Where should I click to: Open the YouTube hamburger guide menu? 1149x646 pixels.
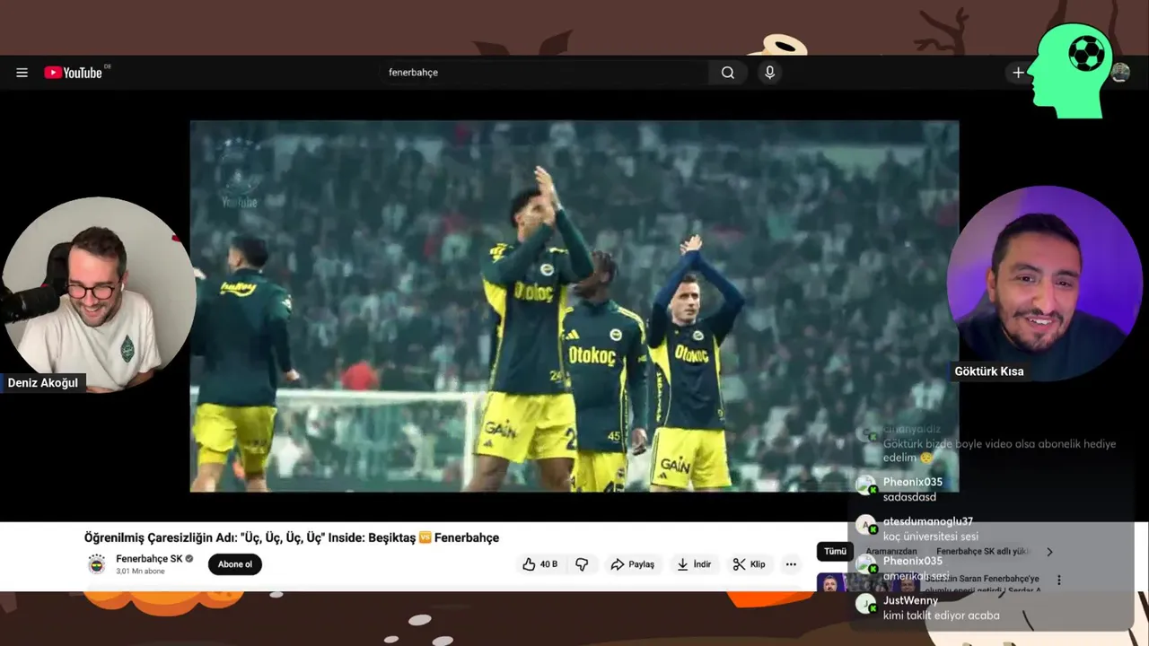pos(22,73)
